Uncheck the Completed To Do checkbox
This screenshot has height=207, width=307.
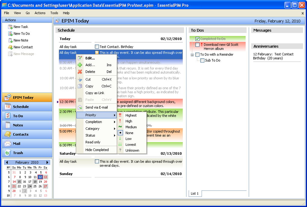(197, 39)
